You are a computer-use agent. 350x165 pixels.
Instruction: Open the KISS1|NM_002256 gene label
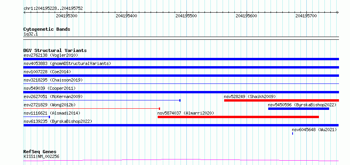pyautogui.click(x=42, y=156)
